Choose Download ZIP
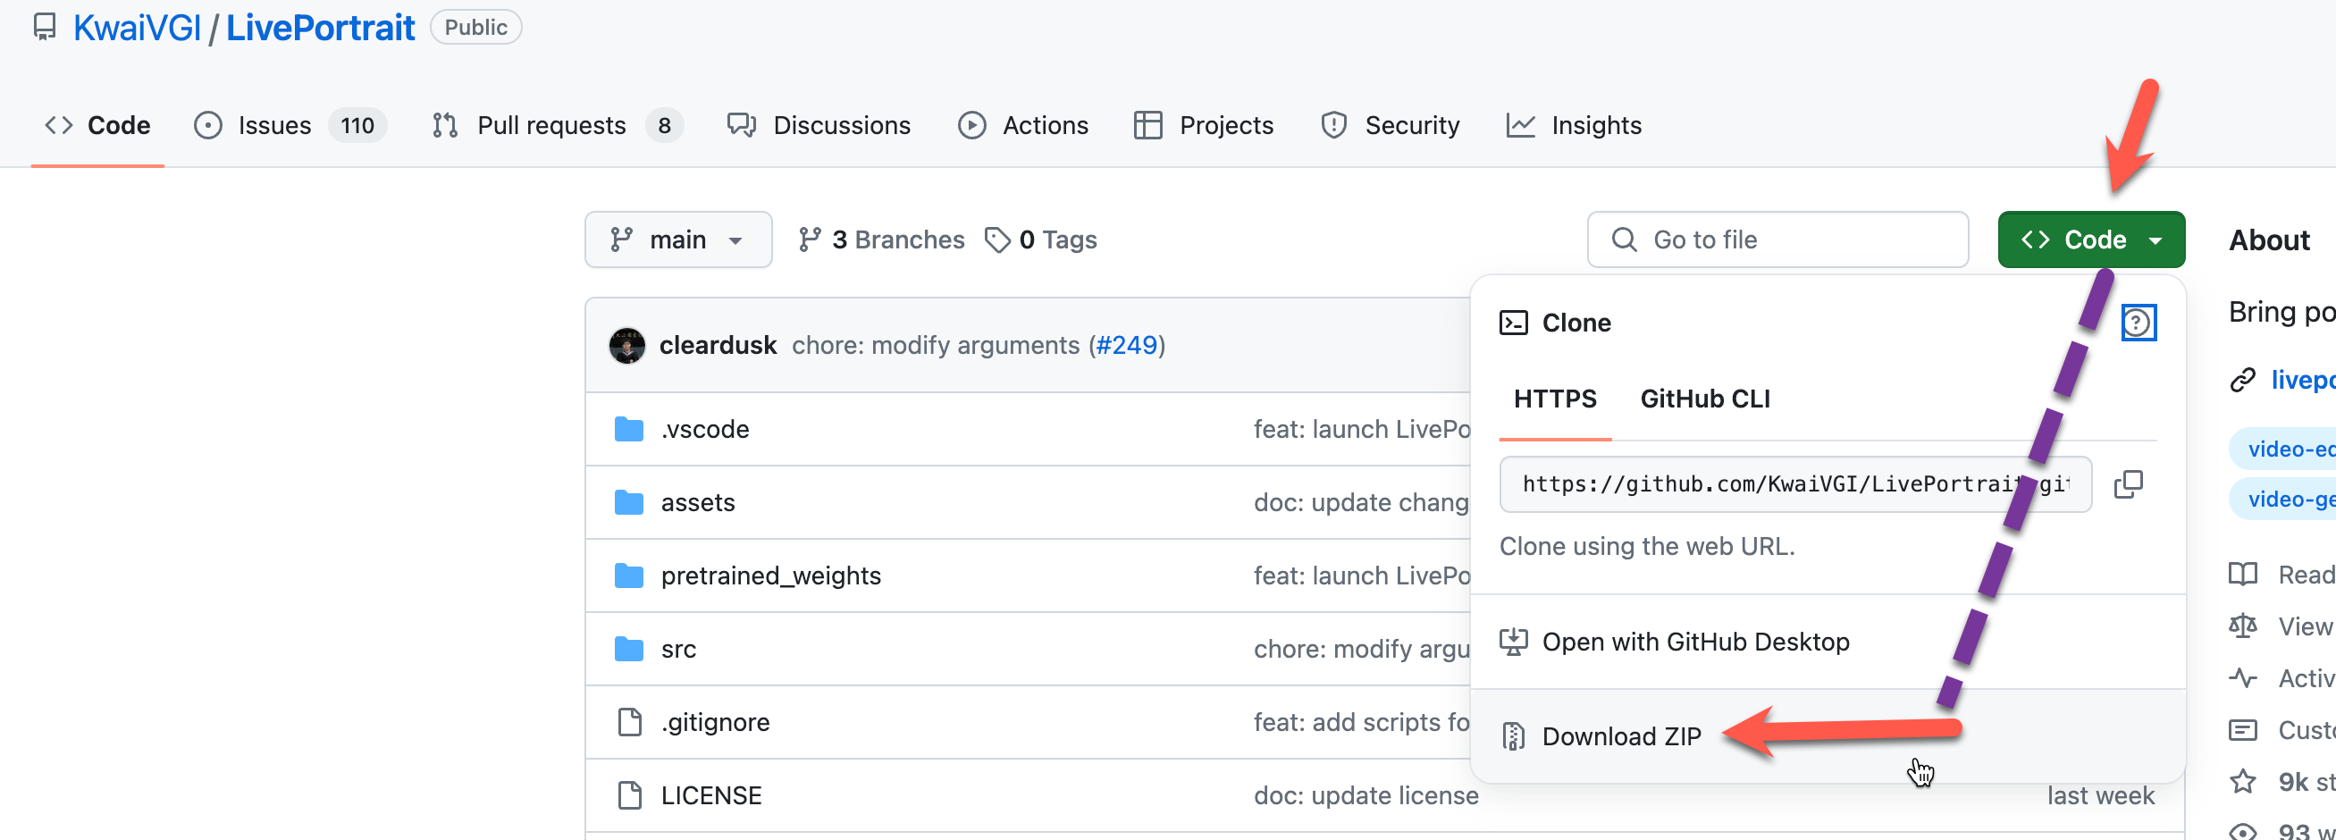Screen dimensions: 2336x840 click(1828, 736)
